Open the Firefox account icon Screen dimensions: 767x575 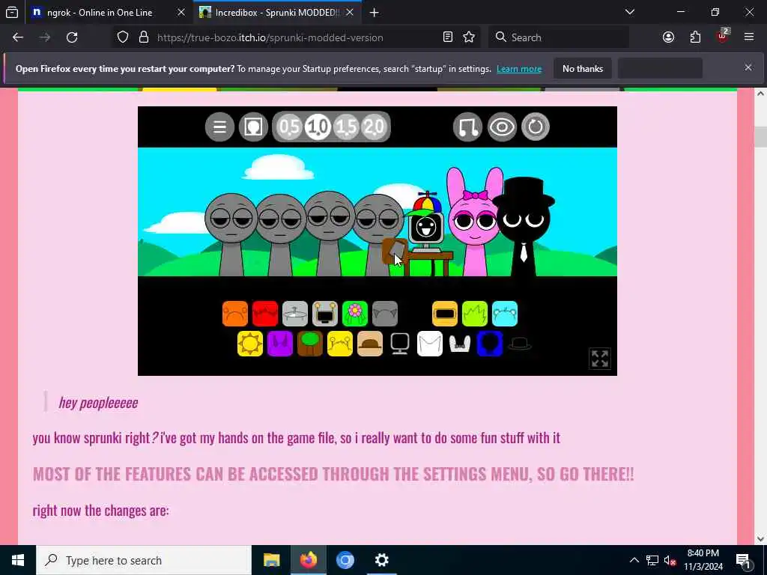point(669,37)
